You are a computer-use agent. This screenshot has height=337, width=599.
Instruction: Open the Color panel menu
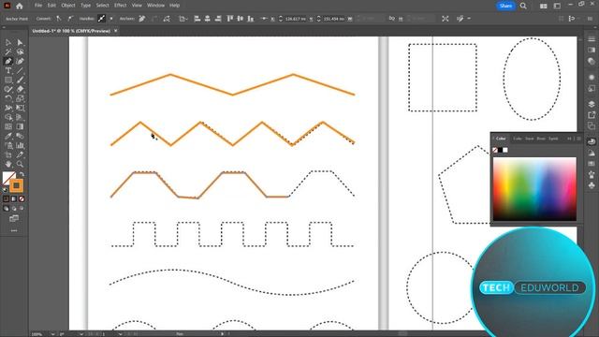(x=578, y=139)
